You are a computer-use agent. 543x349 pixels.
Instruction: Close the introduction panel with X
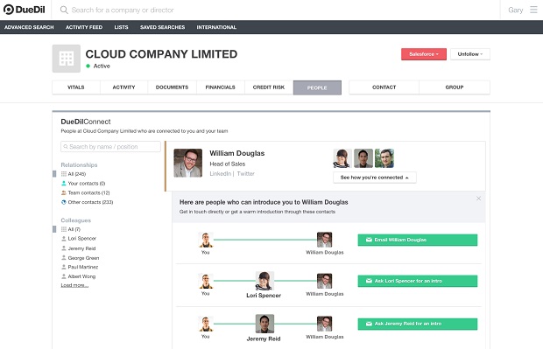point(478,199)
